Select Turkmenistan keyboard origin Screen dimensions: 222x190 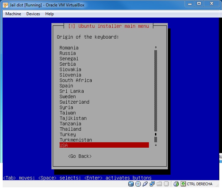(x=104, y=140)
